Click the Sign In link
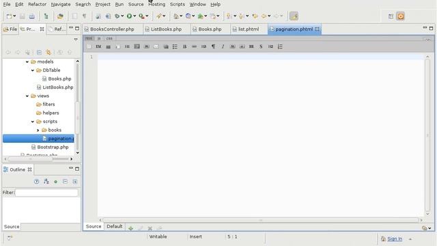 tap(395, 238)
